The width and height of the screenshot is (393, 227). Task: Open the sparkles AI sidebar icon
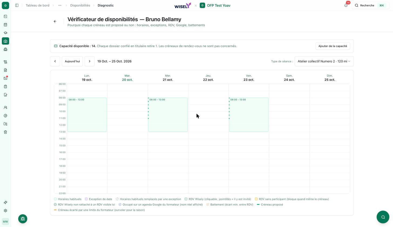click(x=5, y=202)
